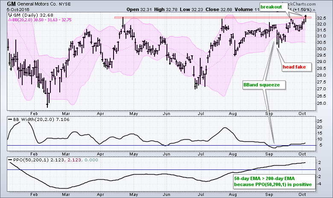The height and width of the screenshot is (198, 333).
Task: Click the 28.0 price axis label
Action: tap(321, 75)
